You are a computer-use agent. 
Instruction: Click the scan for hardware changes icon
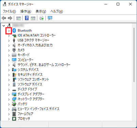50,18
